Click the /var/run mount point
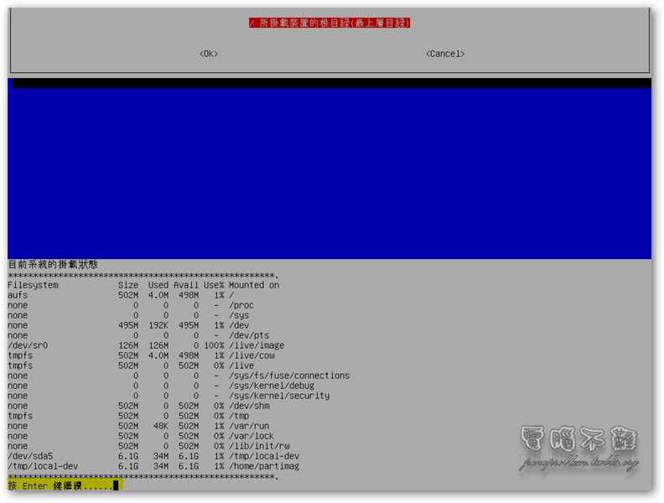664x503 pixels. click(252, 426)
